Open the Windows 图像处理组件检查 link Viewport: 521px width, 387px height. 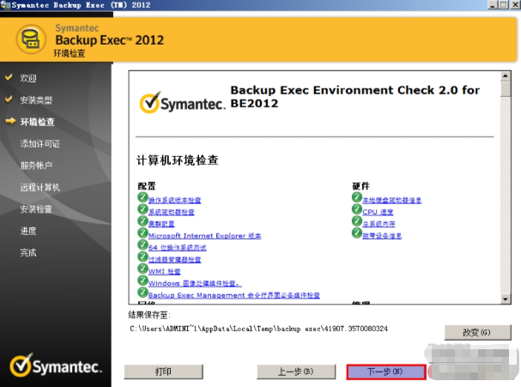pos(194,282)
